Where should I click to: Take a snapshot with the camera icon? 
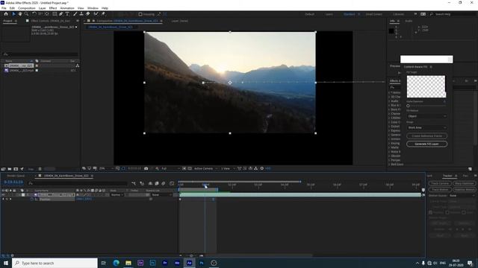point(146,168)
